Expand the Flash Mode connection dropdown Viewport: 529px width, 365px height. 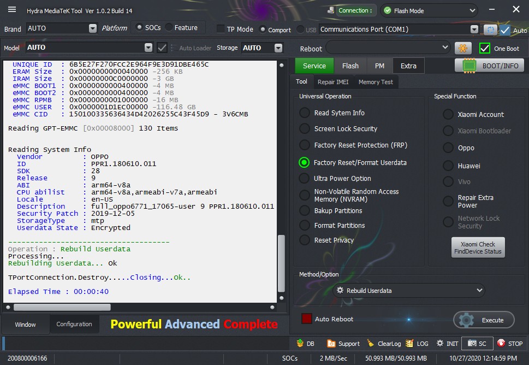click(472, 11)
